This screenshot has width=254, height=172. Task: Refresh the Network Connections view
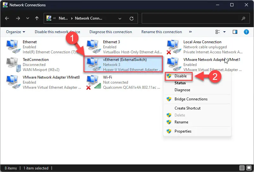click(x=132, y=18)
